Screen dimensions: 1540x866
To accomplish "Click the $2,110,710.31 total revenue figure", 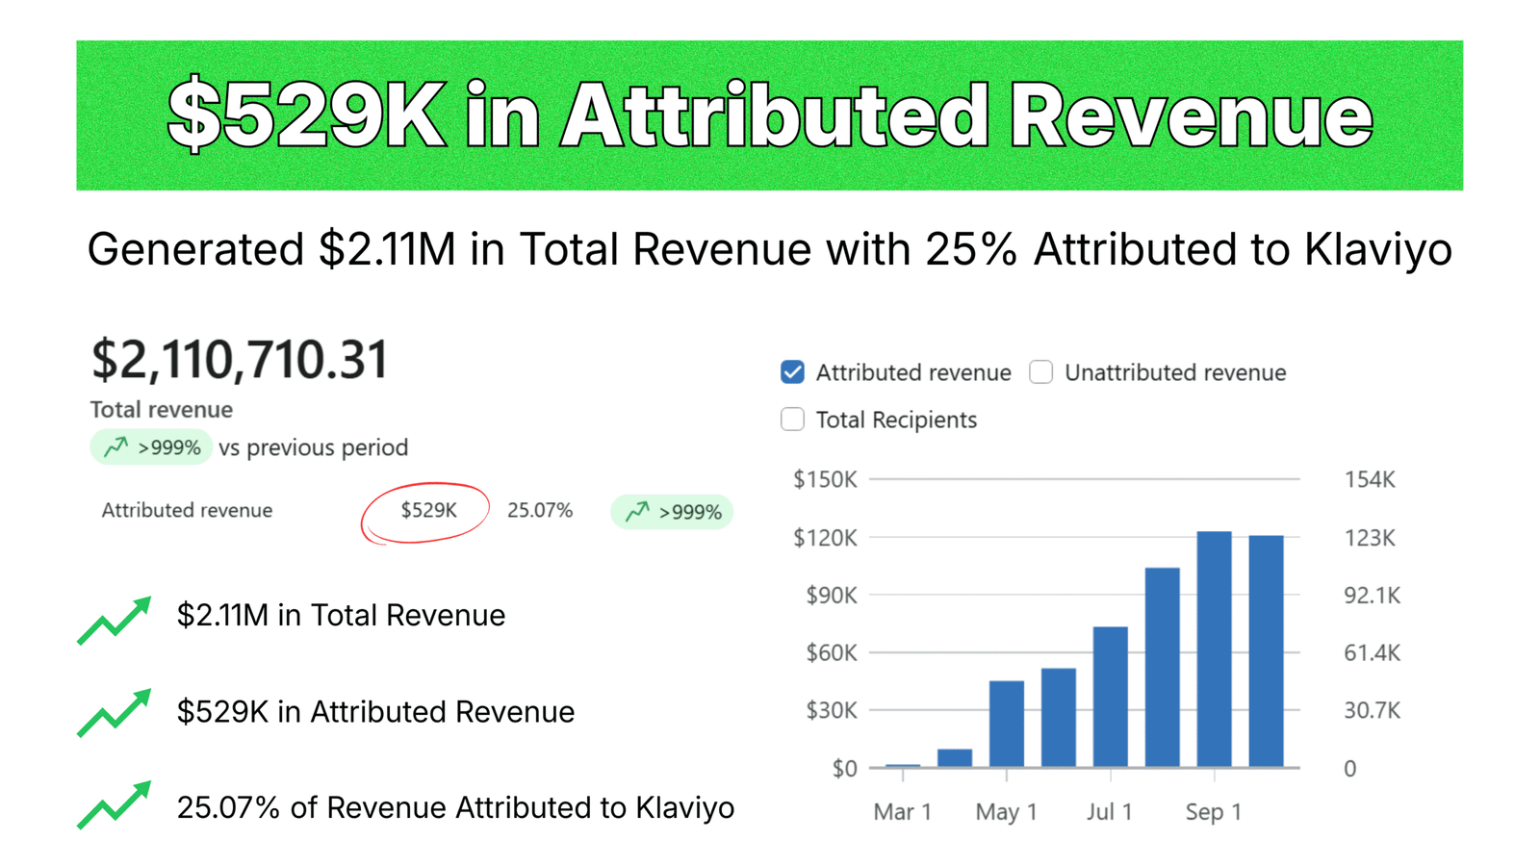I will [x=240, y=360].
